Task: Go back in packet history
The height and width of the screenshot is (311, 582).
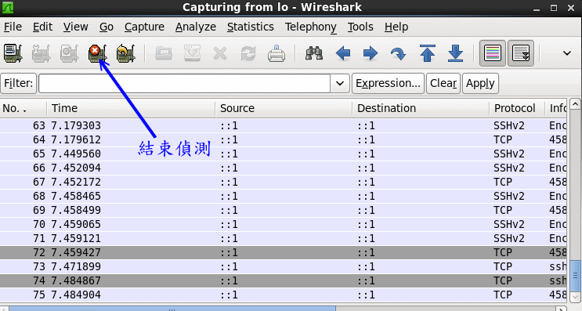Action: (x=342, y=53)
